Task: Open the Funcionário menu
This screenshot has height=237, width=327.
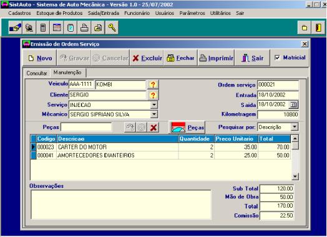Action: (x=137, y=13)
